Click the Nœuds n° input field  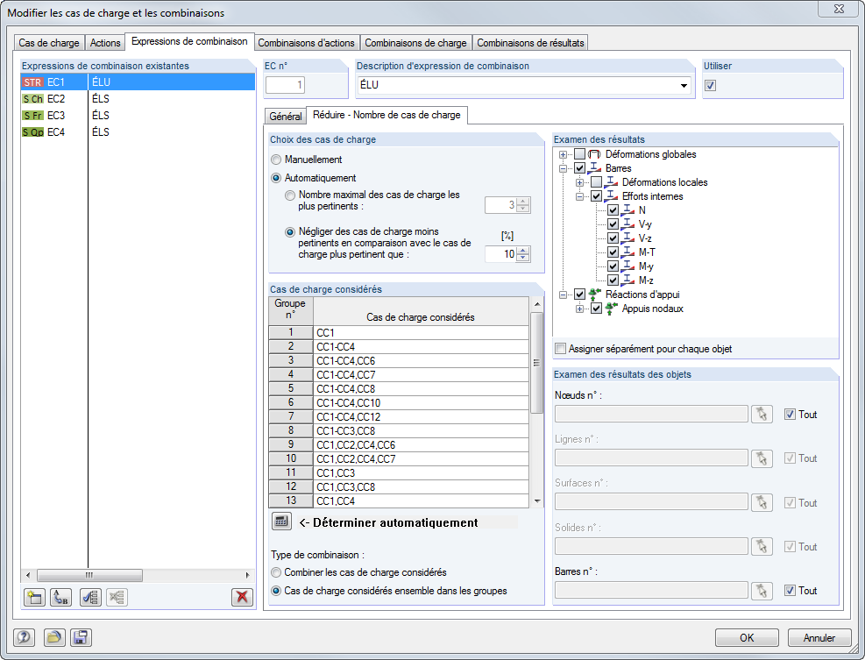(651, 414)
